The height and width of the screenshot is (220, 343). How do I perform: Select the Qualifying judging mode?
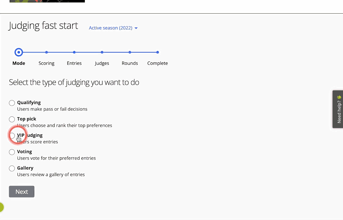click(x=12, y=103)
